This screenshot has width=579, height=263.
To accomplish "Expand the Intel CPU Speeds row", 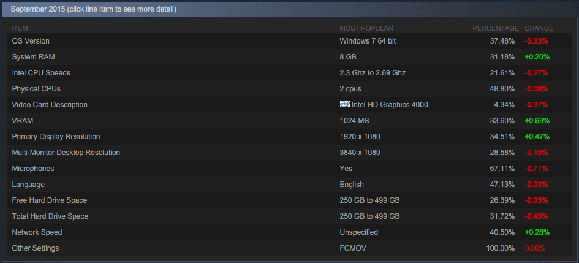I will [41, 73].
